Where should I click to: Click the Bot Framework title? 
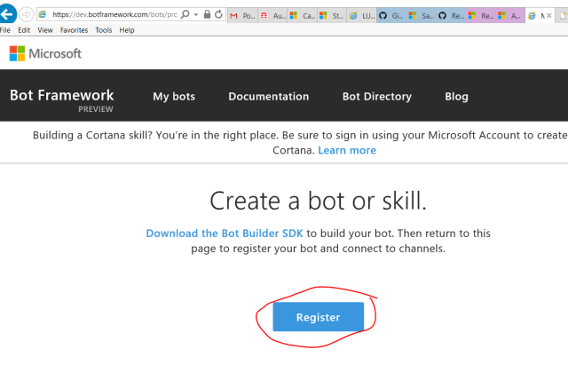point(61,95)
